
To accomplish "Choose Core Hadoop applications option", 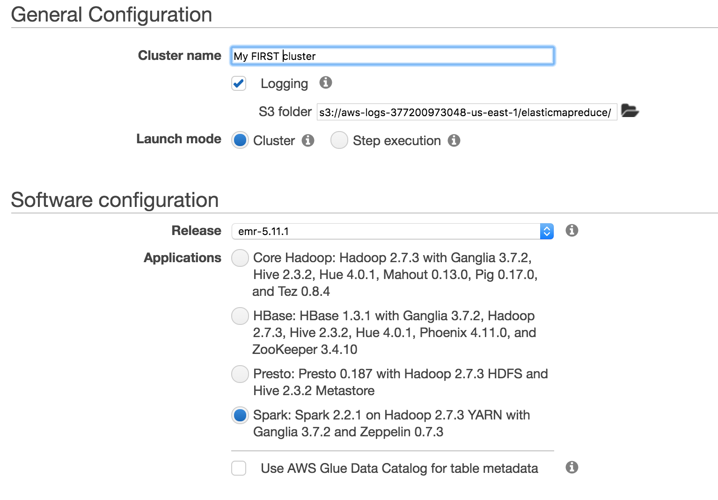I will pos(240,258).
